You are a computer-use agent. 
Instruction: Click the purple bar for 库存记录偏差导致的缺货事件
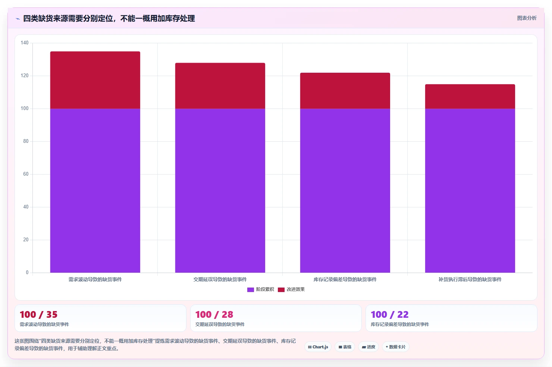[x=345, y=191]
